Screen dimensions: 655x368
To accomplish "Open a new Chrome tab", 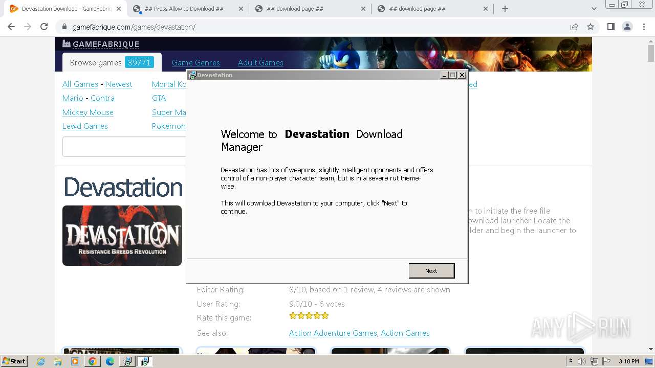I will coord(505,9).
